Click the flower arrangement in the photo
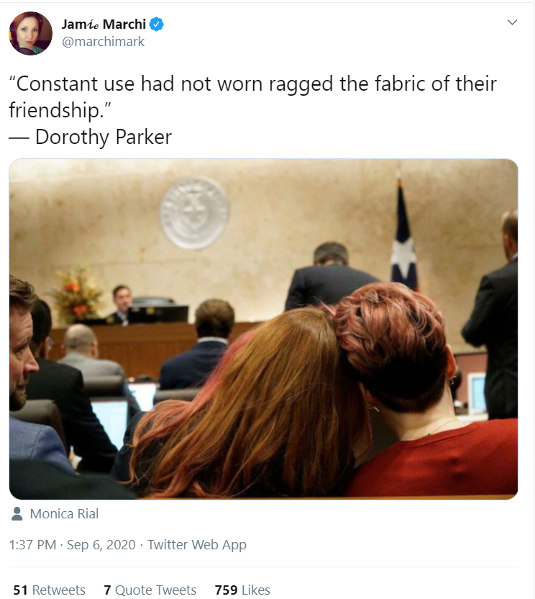 (x=78, y=294)
